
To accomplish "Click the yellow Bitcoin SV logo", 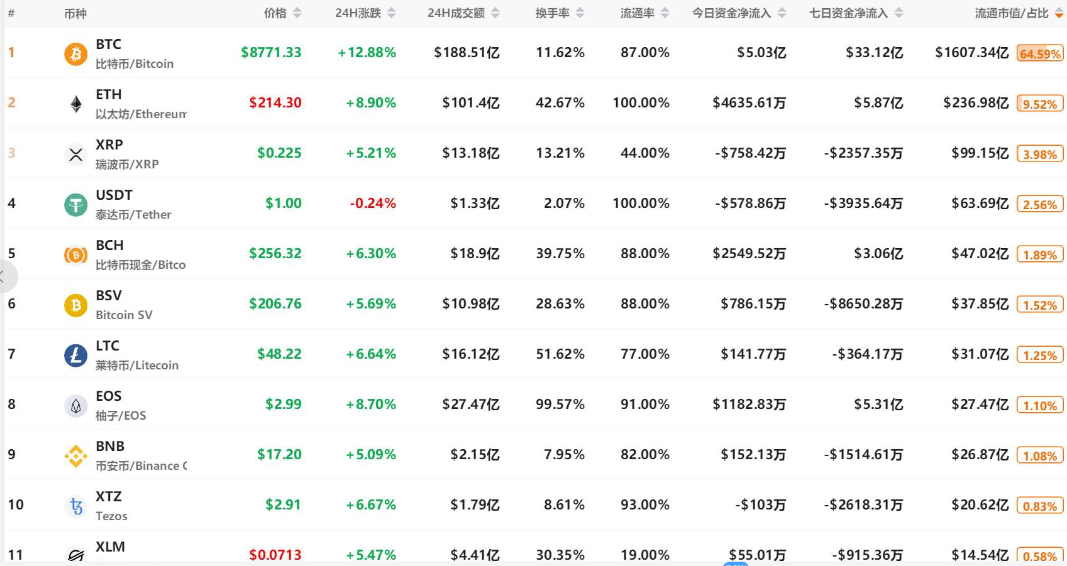I will click(x=76, y=305).
